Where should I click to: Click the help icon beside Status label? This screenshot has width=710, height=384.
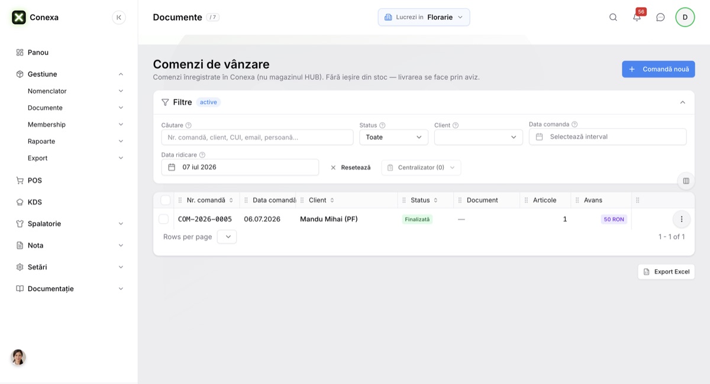click(x=382, y=125)
